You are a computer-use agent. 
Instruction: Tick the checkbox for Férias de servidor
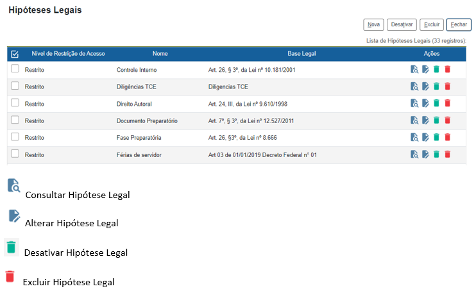point(15,154)
